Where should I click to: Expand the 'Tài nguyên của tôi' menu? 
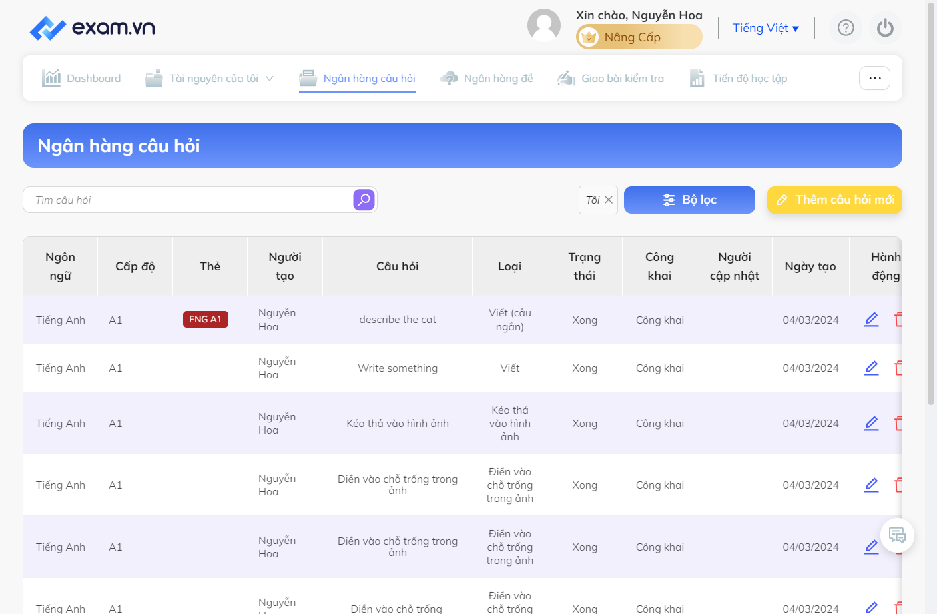210,79
